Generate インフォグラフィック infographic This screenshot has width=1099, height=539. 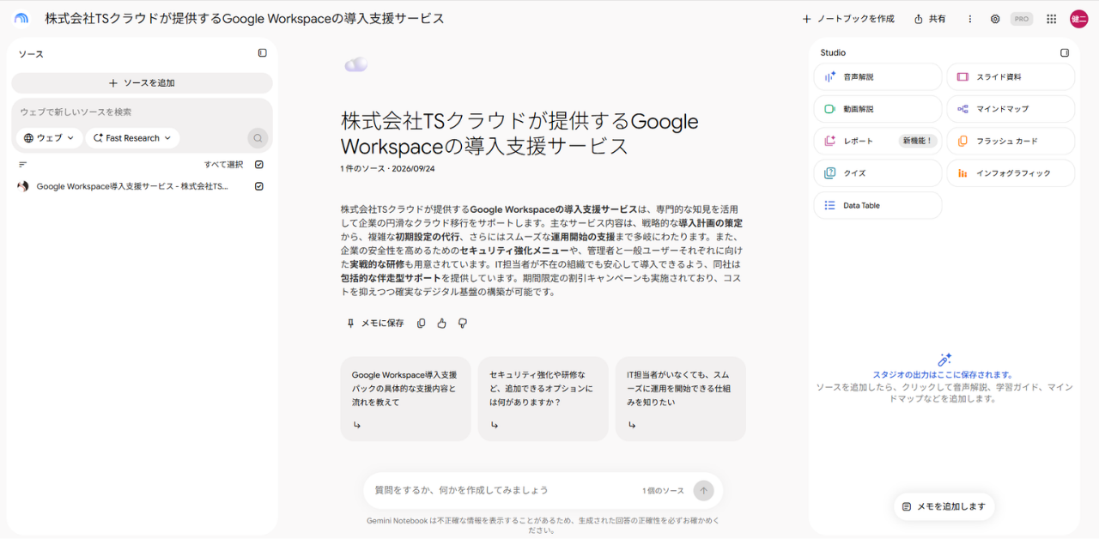[1011, 173]
